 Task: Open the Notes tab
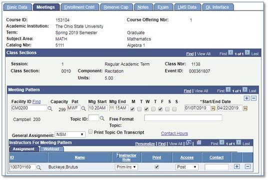[143, 7]
